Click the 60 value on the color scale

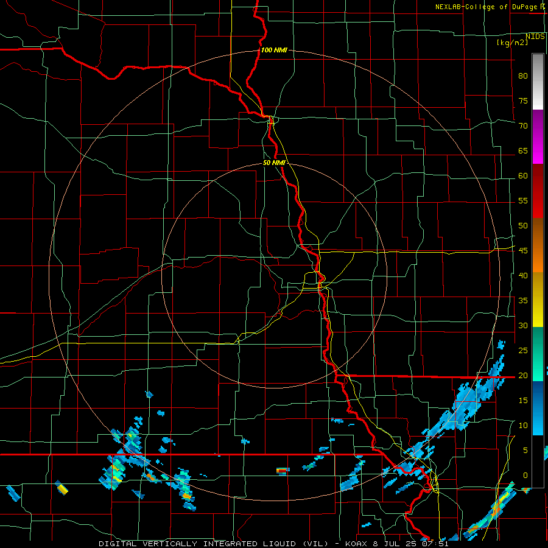(x=523, y=176)
